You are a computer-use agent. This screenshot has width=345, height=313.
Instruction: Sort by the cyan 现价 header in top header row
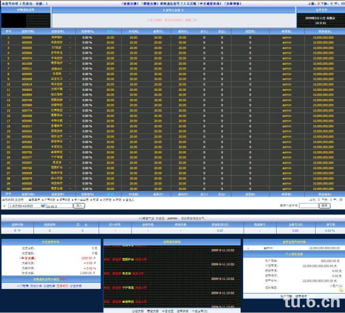[110, 31]
